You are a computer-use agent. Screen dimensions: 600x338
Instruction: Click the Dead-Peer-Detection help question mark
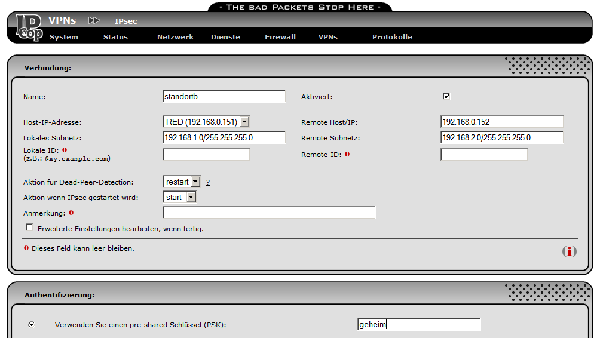pos(208,182)
